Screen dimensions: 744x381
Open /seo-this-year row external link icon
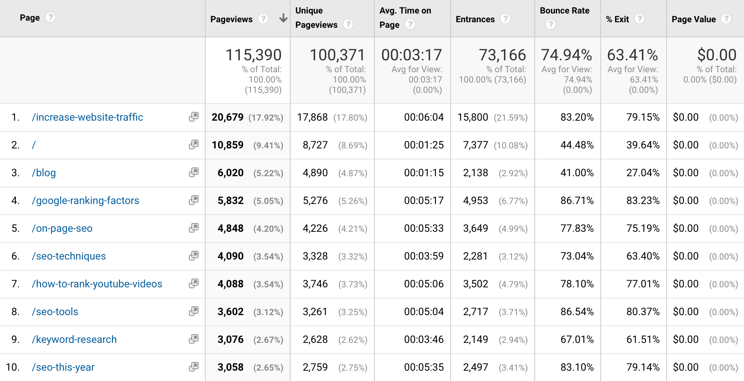[194, 367]
